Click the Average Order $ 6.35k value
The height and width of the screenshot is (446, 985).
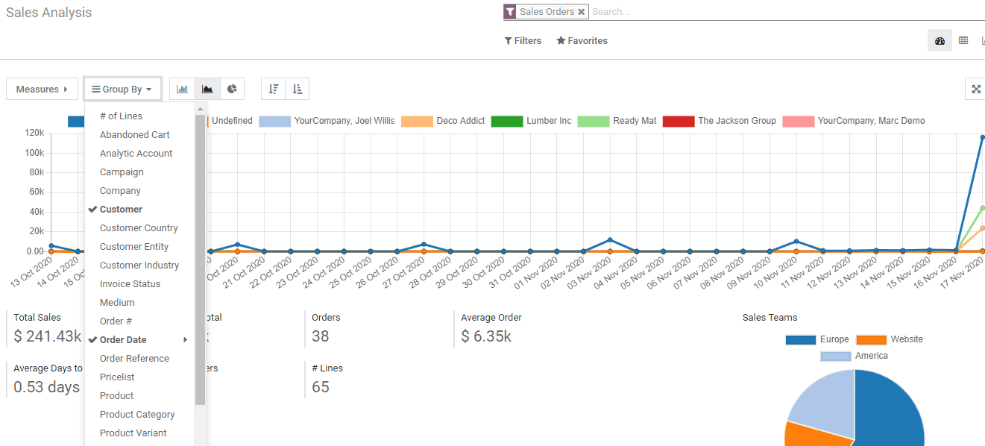(486, 336)
